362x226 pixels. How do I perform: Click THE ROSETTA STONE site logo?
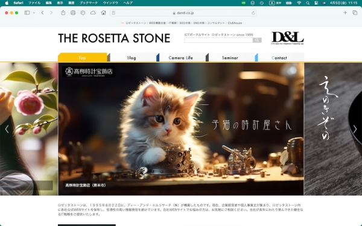pos(114,39)
